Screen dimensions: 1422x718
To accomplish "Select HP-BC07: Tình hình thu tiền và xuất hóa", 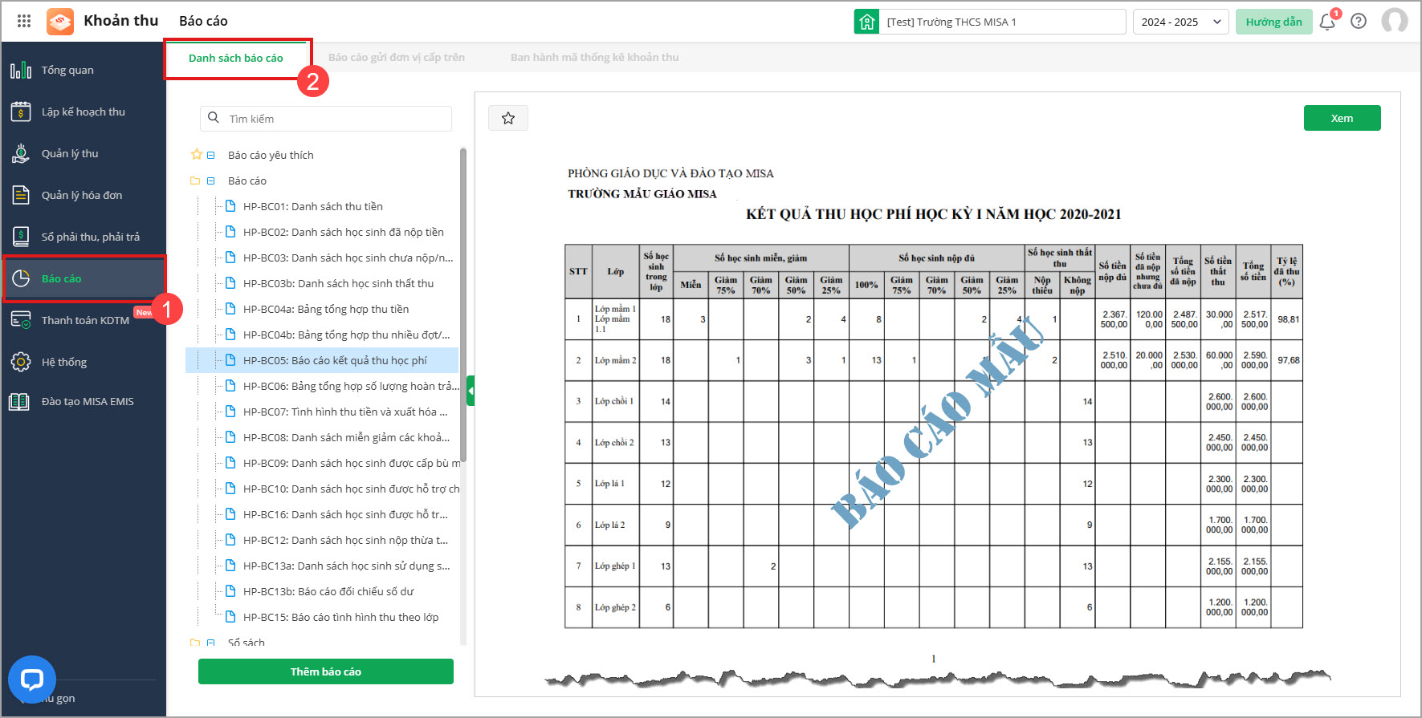I will coord(322,412).
